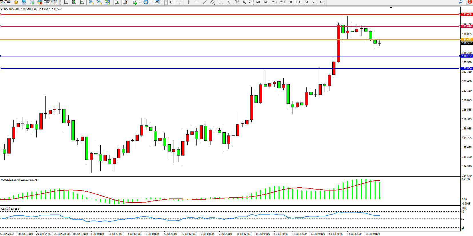This screenshot has height=236, width=473.
Task: Click the zoom out magnifier icon
Action: coord(99,2)
